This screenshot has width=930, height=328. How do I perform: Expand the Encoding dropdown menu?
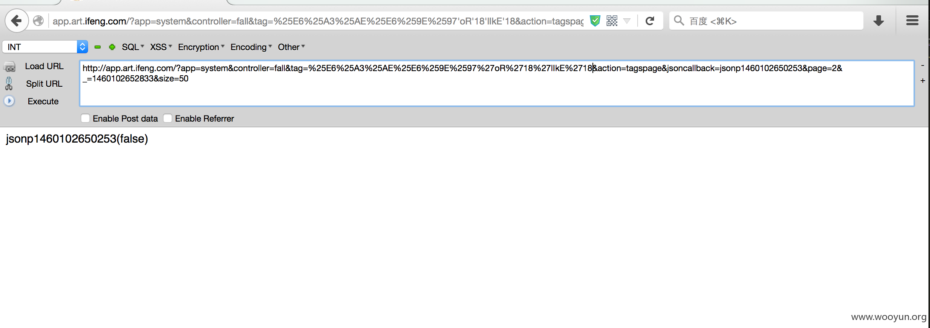[x=251, y=47]
